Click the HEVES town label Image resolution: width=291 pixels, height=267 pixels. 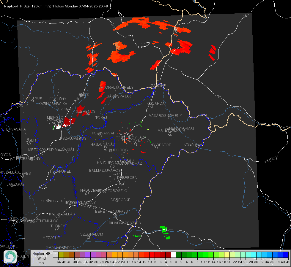(25, 174)
